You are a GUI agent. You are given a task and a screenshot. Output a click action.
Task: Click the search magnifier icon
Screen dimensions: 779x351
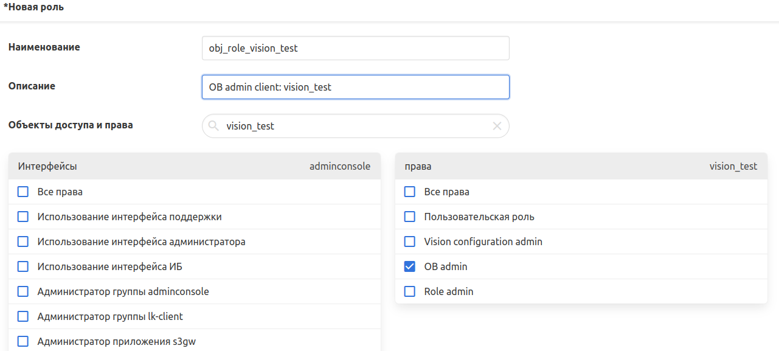(213, 126)
